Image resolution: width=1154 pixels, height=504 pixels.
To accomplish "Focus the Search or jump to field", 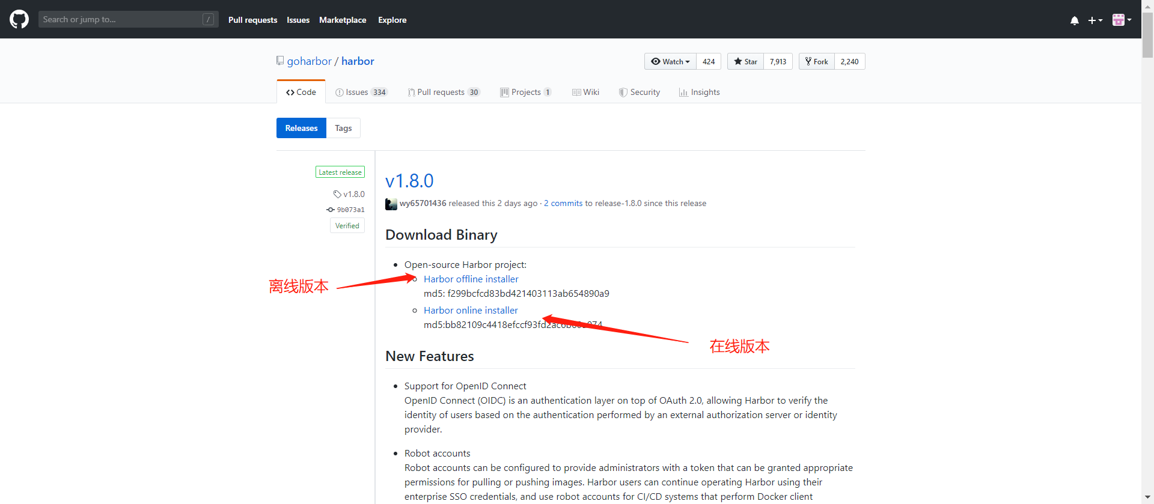I will pyautogui.click(x=128, y=19).
